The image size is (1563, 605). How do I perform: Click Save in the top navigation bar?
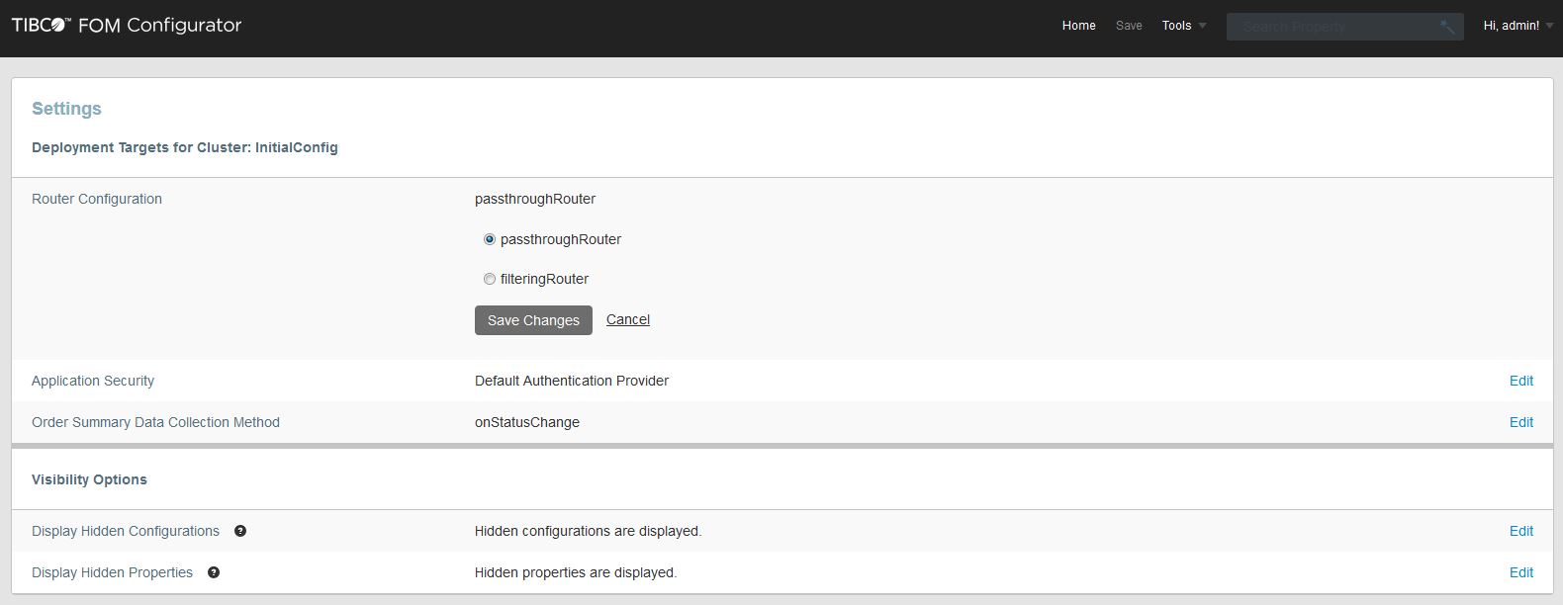click(1129, 26)
